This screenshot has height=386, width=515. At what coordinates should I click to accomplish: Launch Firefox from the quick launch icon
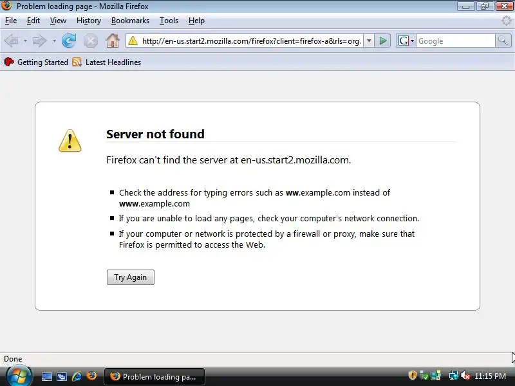pyautogui.click(x=91, y=376)
